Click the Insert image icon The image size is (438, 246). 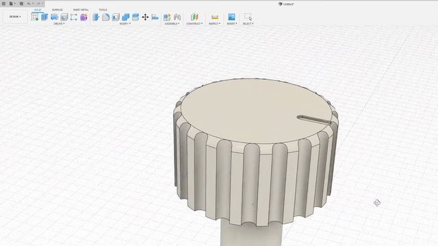coord(231,17)
